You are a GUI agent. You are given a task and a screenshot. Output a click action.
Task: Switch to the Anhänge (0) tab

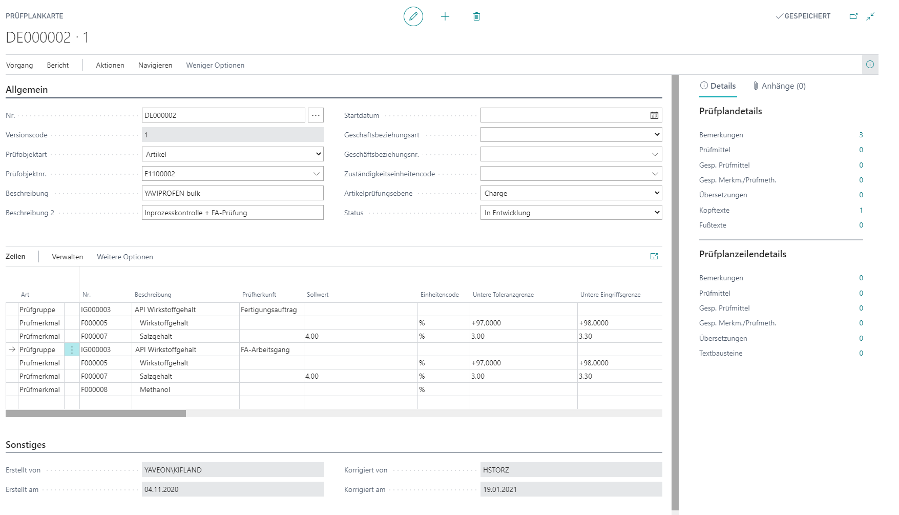[779, 86]
